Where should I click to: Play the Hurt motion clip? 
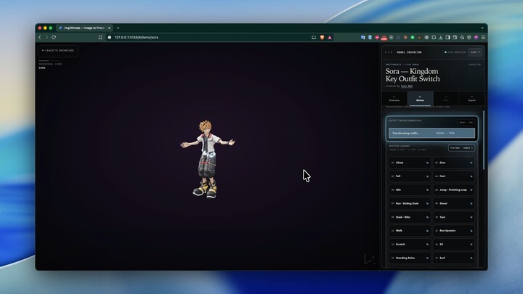coord(453,176)
